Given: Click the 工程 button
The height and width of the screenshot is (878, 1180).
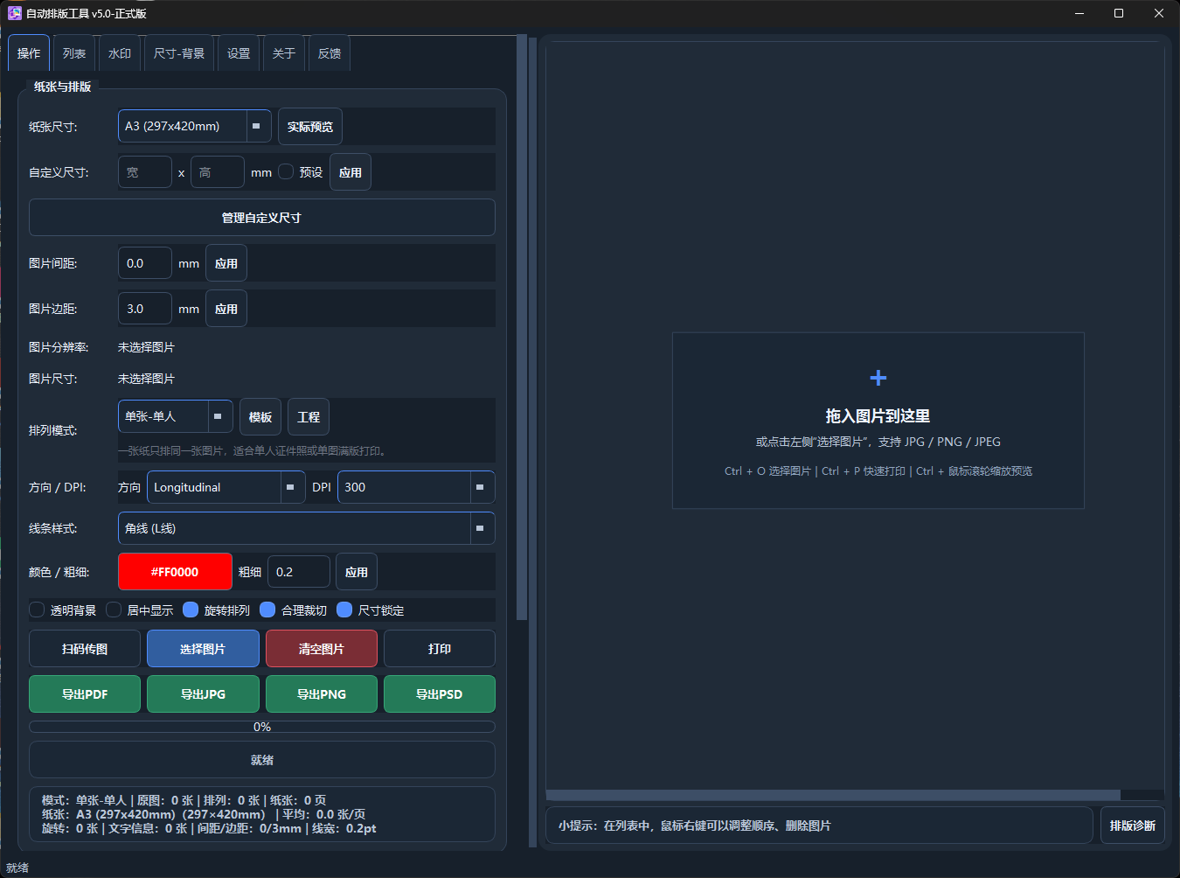Looking at the screenshot, I should click(309, 417).
